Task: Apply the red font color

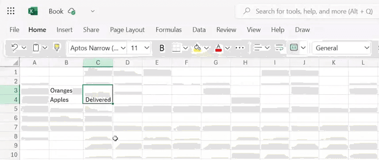Action: pyautogui.click(x=219, y=48)
